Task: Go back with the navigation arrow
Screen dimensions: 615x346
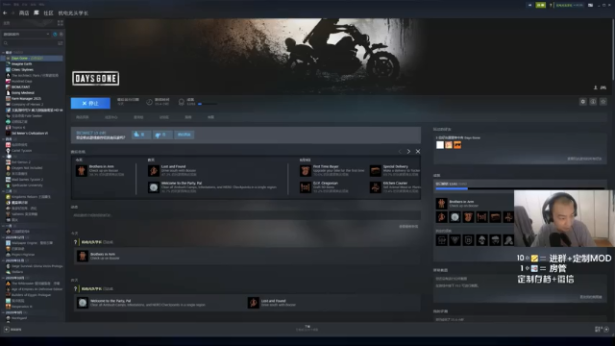Action: (x=5, y=12)
